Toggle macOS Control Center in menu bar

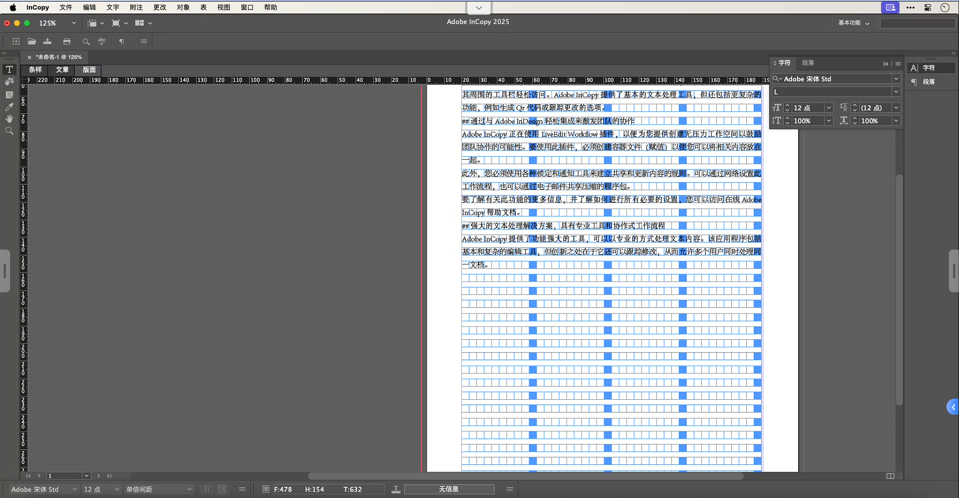928,7
